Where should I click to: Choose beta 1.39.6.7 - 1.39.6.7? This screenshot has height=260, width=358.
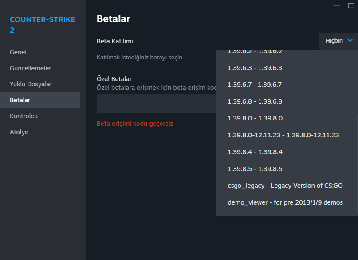287,85
